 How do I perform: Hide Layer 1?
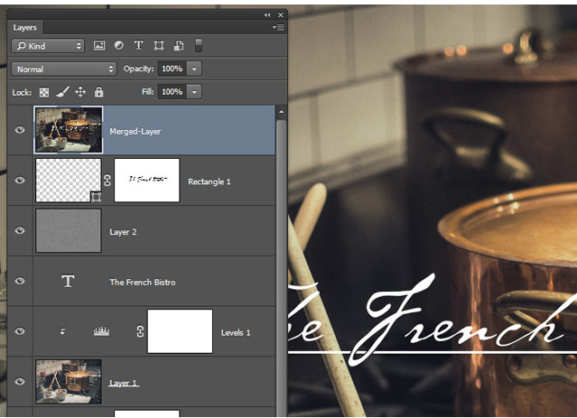[20, 382]
